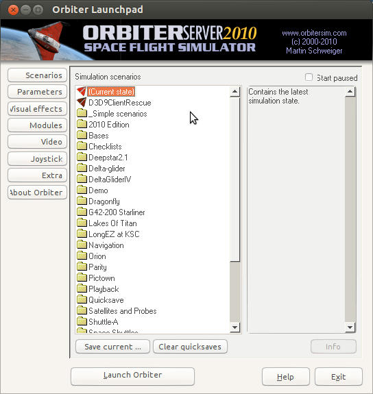Image resolution: width=373 pixels, height=394 pixels.
Task: Open the Scenarios tab
Action: click(37, 75)
